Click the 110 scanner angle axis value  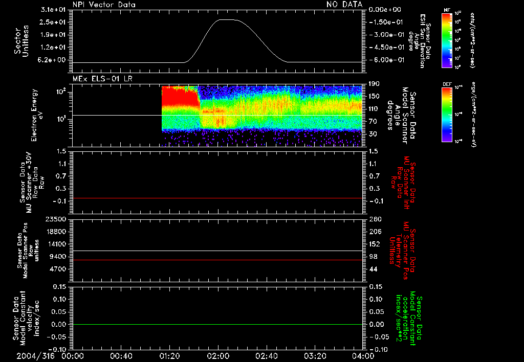click(374, 109)
